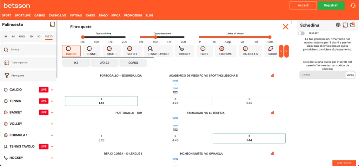Select the OGGI time filter
Viewport: 359px width, 166px height.
[22, 37]
